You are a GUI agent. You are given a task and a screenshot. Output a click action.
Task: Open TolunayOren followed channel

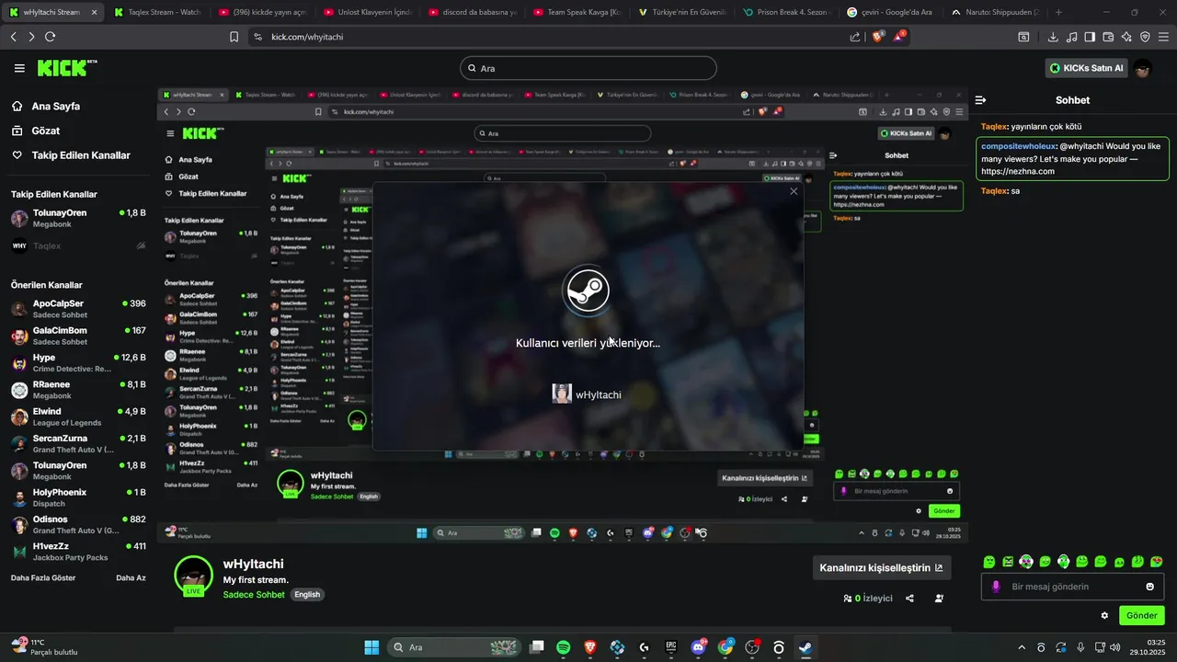[78, 218]
